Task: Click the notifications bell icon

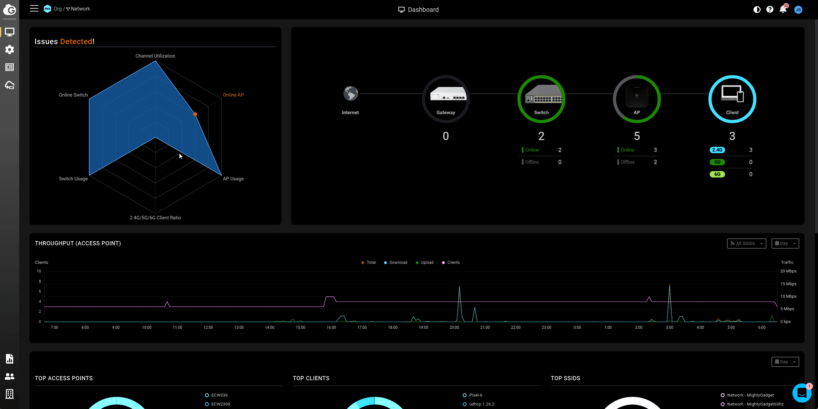Action: tap(783, 9)
